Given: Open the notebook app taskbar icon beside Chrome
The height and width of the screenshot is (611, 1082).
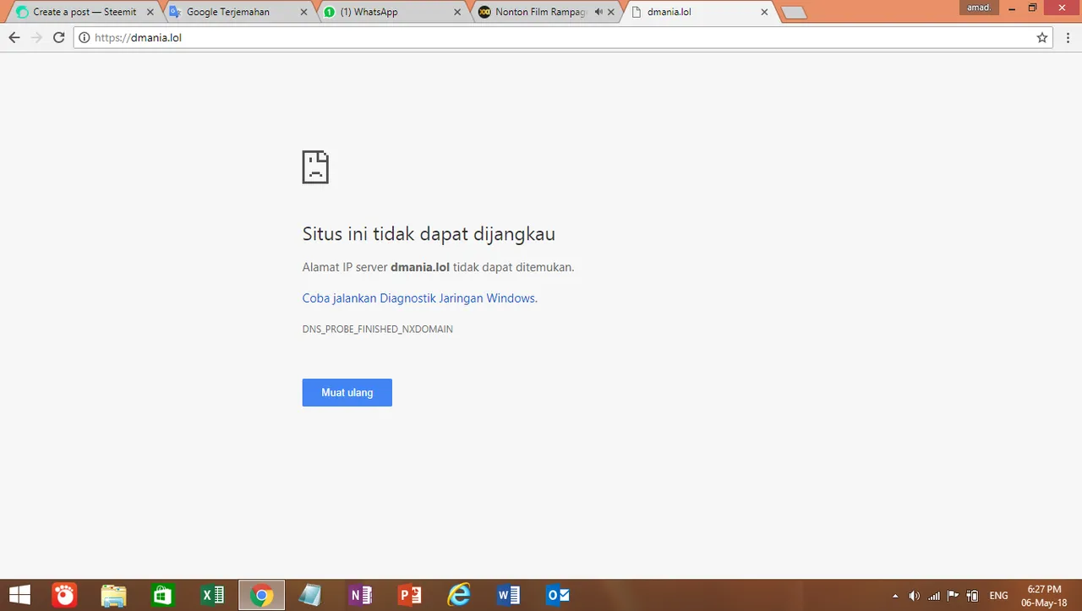Looking at the screenshot, I should (310, 595).
